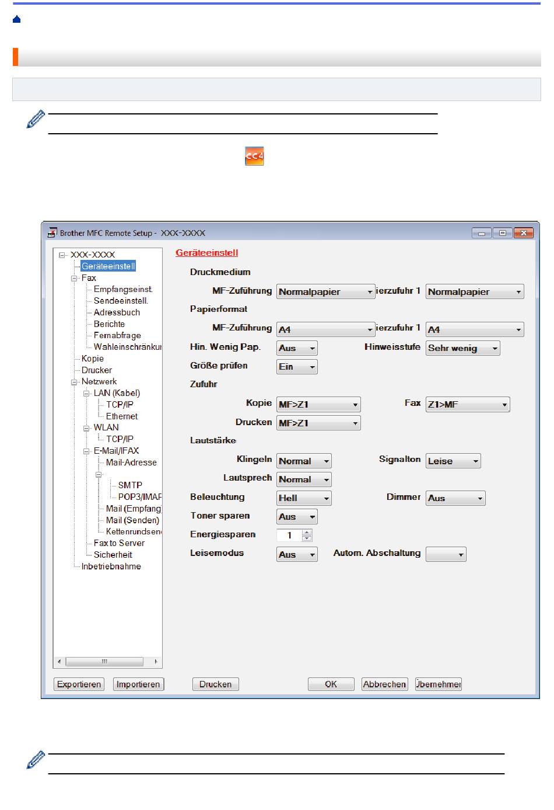Select the WLAN tree item
Viewport: 554px width, 810px height.
(106, 427)
